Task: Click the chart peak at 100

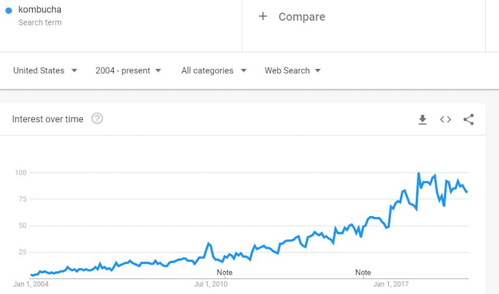Action: click(418, 173)
